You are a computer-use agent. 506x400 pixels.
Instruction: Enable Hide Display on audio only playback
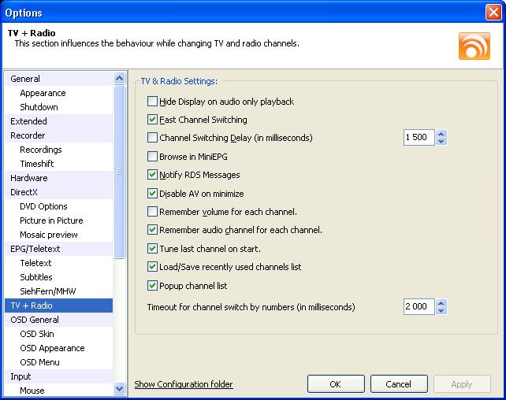(x=153, y=102)
